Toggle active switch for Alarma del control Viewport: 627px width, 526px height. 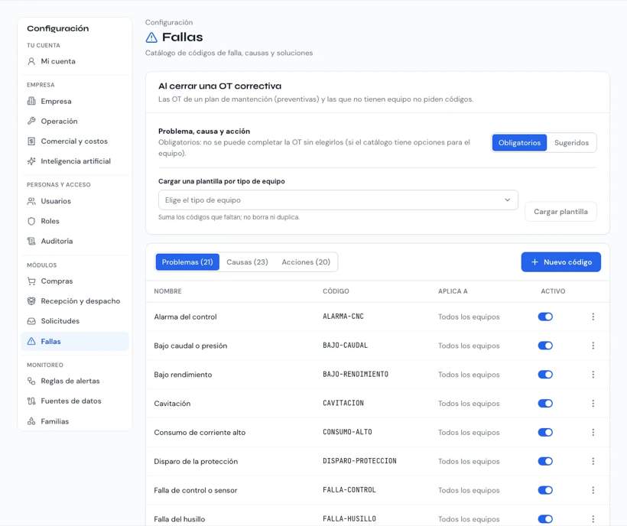coord(545,317)
